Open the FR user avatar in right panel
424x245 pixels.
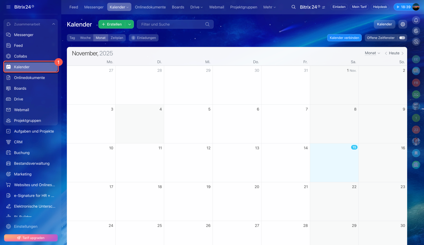click(x=416, y=83)
